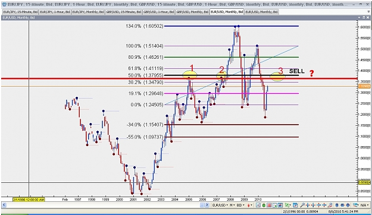Viewport: 372px width, 215px height.
Task: Switch to the GBP/USD, 1-Hour, Bid tab
Action: coord(158,12)
